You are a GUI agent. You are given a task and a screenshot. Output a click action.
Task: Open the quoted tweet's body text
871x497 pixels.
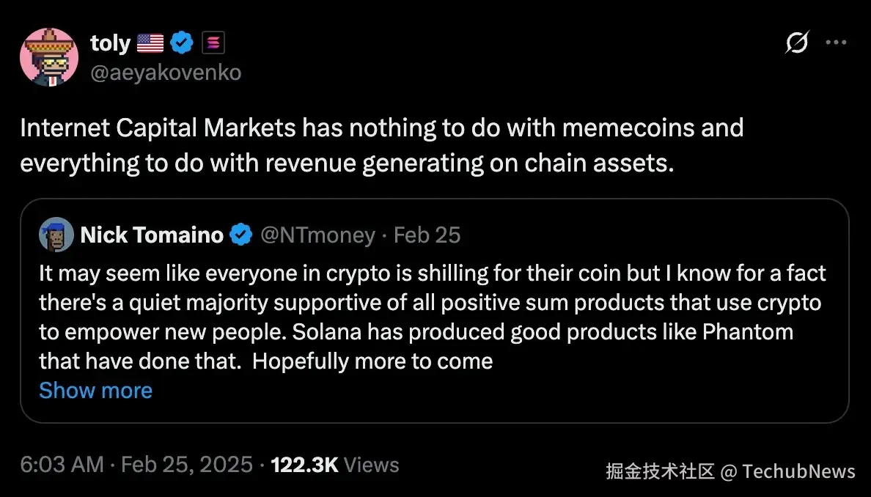433,317
